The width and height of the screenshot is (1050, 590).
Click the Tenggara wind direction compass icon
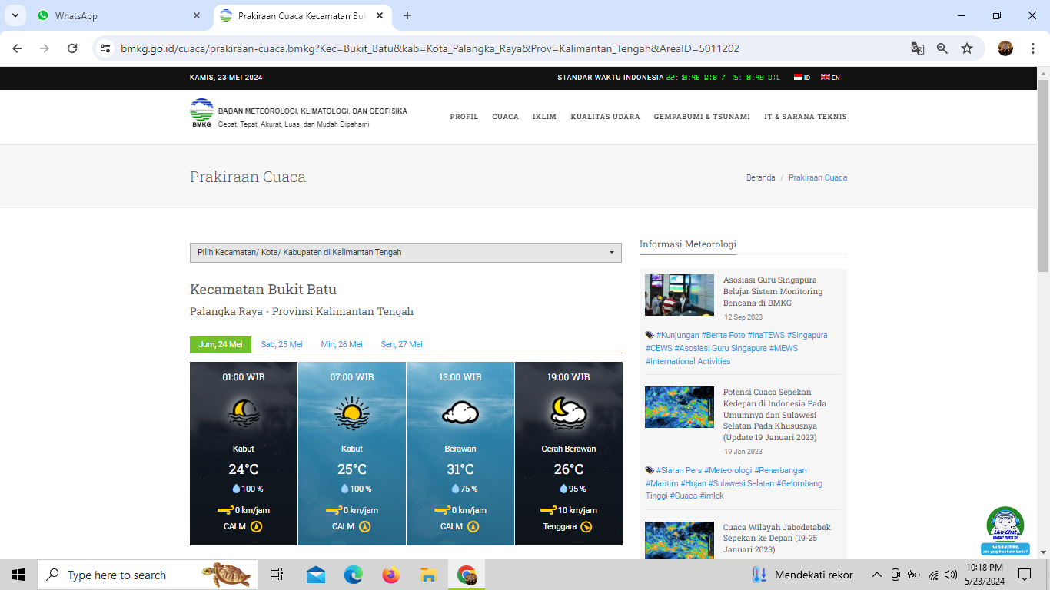coord(586,527)
